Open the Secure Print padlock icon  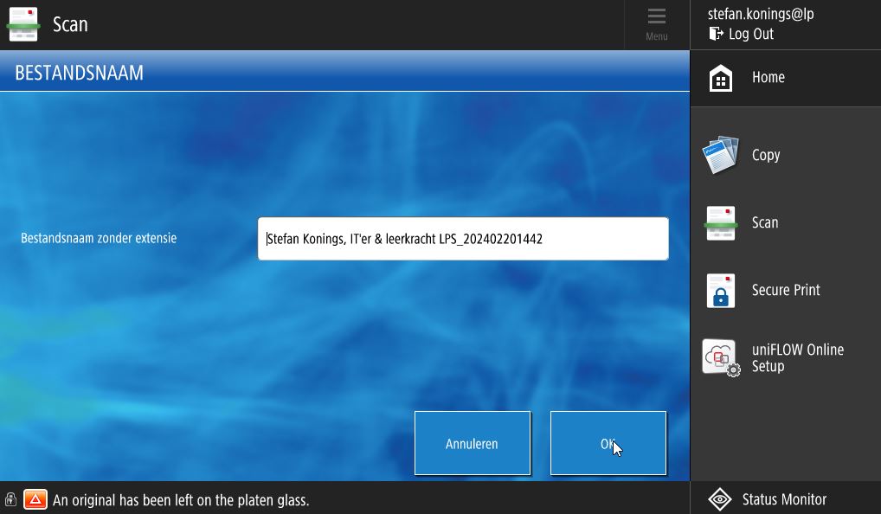click(720, 291)
